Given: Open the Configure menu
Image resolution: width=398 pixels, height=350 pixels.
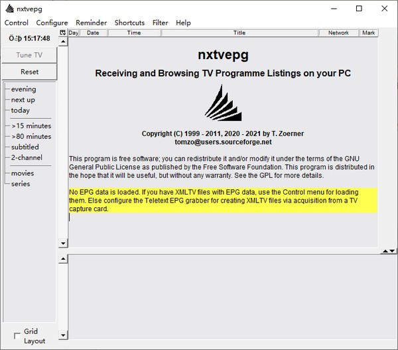Looking at the screenshot, I should (52, 23).
